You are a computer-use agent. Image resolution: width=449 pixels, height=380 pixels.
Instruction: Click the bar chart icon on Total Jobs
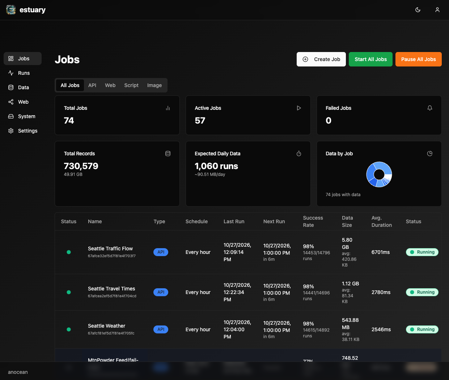(168, 108)
